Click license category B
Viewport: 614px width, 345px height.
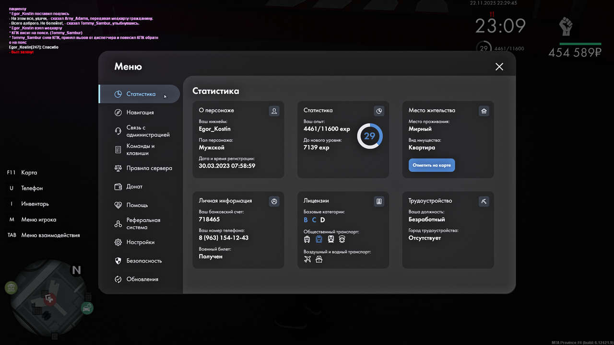click(x=306, y=220)
